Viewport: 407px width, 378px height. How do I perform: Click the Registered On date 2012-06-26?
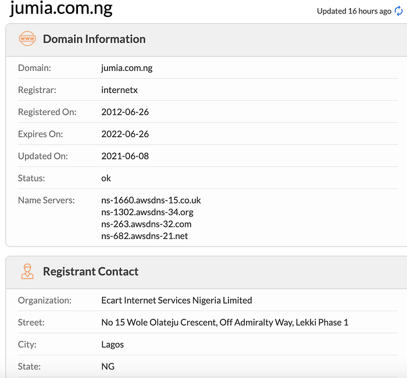(125, 112)
